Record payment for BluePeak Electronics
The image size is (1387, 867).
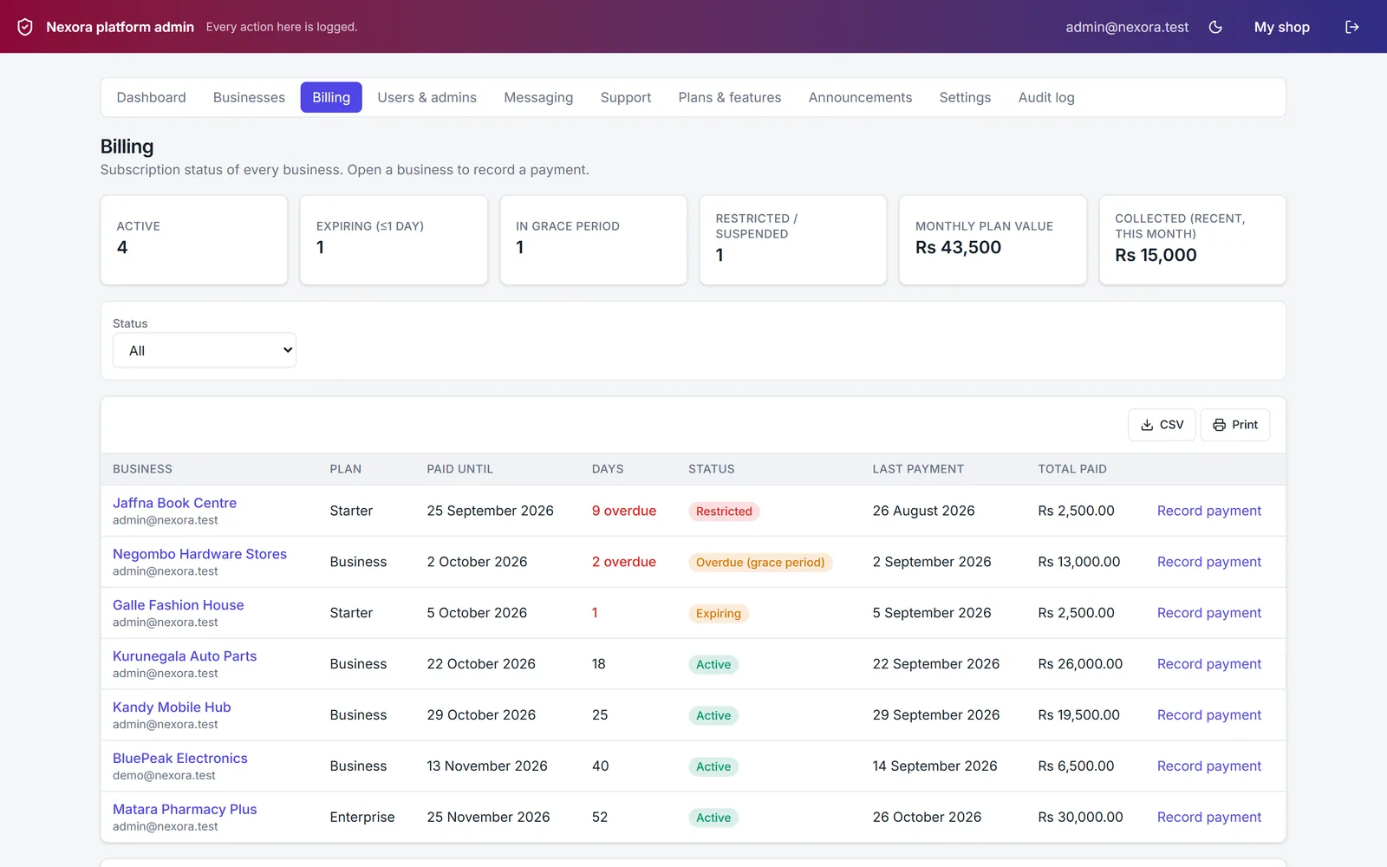click(x=1208, y=766)
